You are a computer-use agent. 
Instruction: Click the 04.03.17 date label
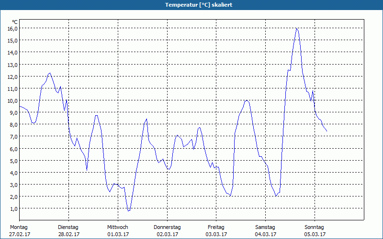[266, 234]
